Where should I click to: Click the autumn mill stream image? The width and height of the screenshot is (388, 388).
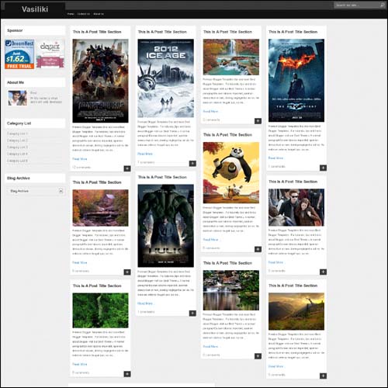point(100,208)
